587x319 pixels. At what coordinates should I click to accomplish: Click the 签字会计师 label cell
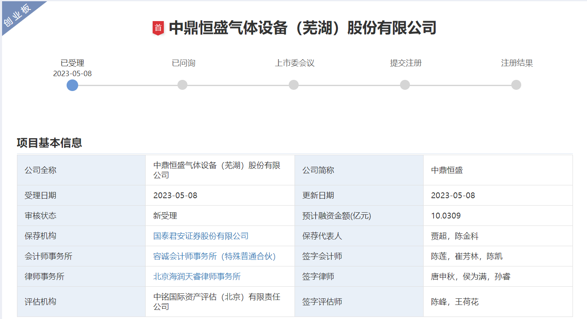tap(359, 256)
